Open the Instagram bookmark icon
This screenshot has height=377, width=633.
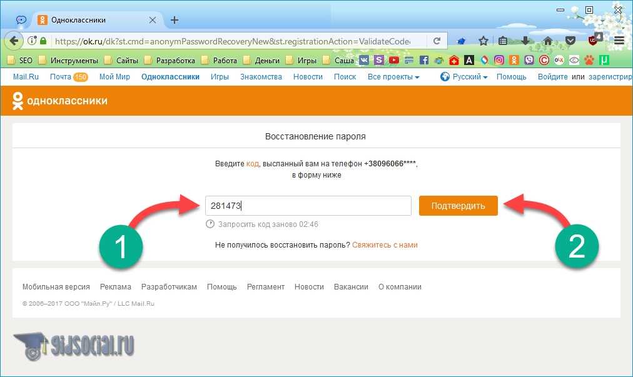pyautogui.click(x=499, y=61)
